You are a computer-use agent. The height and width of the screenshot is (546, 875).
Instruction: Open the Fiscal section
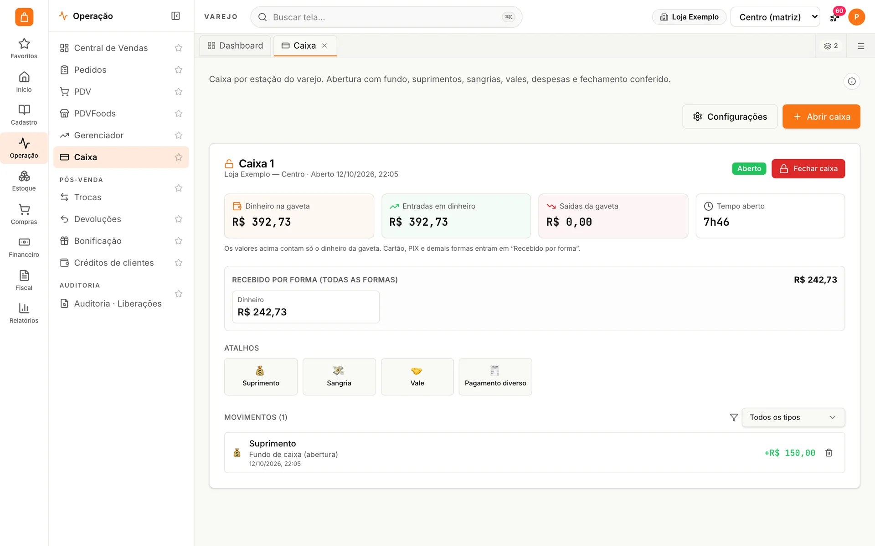coord(24,280)
